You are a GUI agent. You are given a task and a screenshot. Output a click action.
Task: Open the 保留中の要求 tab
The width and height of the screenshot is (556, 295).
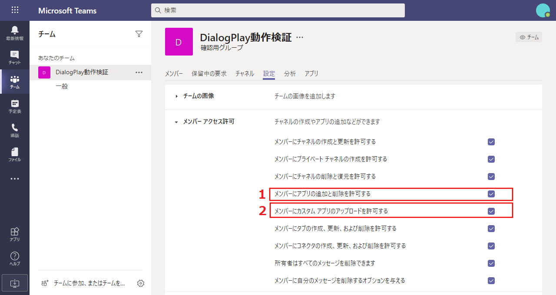click(209, 74)
